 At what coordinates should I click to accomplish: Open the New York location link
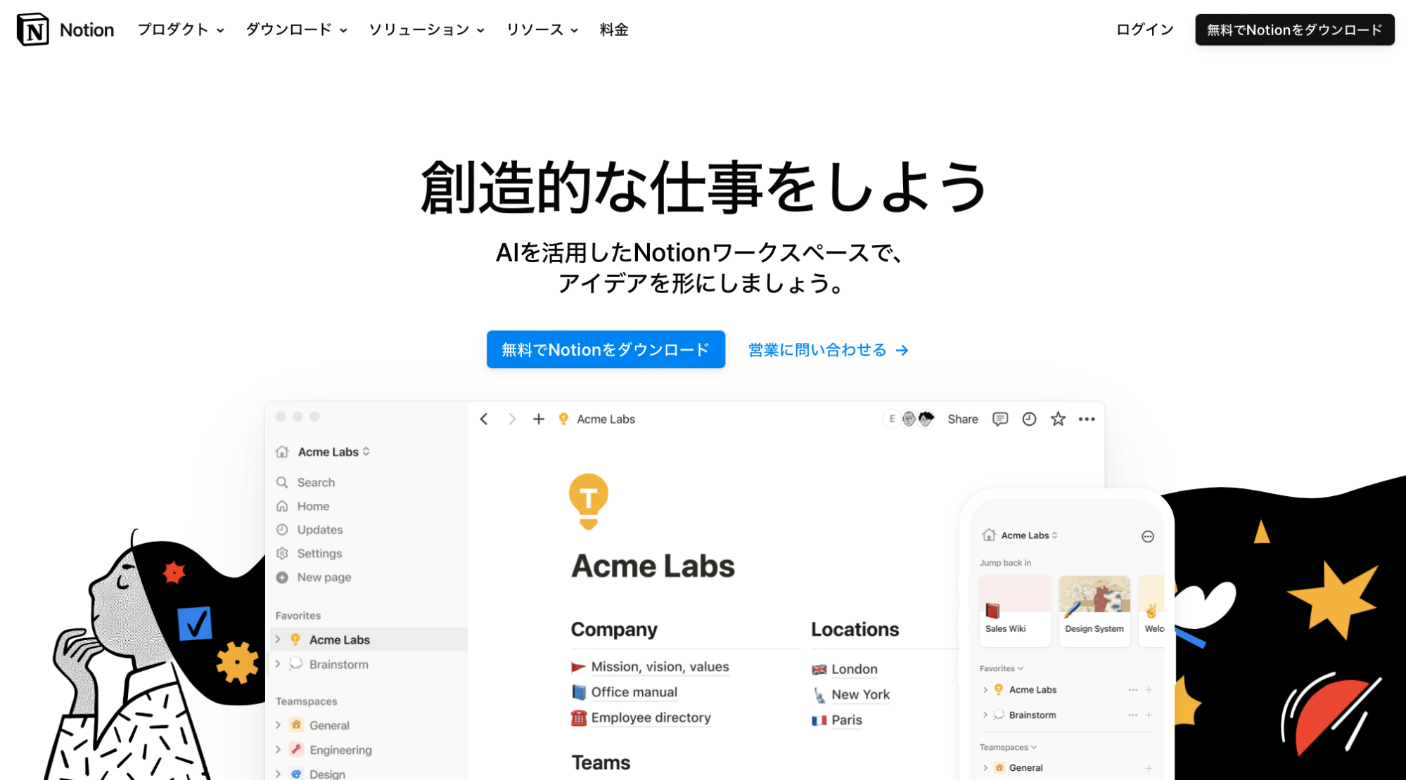click(860, 694)
